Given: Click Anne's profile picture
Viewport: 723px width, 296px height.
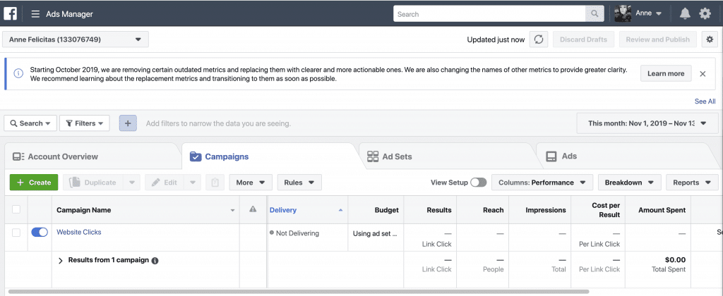Looking at the screenshot, I should [623, 13].
